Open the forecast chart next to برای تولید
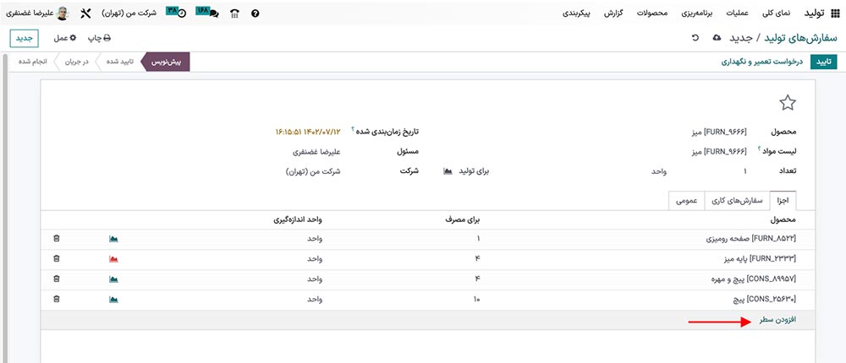The image size is (846, 363). point(448,171)
